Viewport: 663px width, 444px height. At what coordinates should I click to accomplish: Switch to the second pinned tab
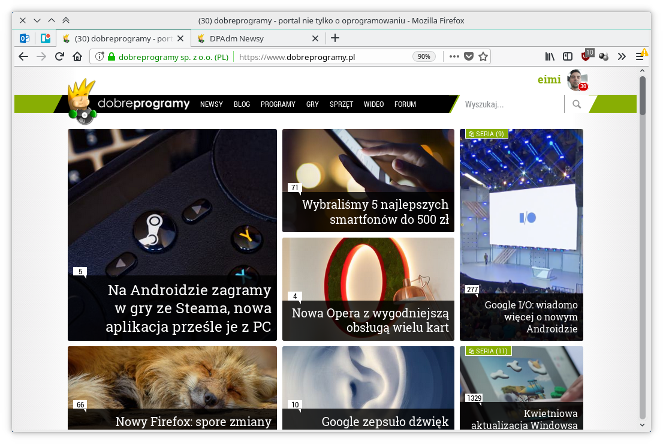click(x=45, y=38)
